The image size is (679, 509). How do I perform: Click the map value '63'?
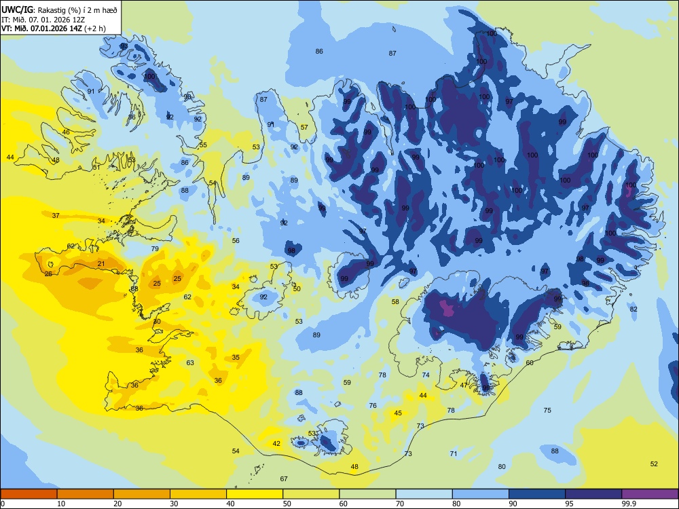tap(190, 362)
